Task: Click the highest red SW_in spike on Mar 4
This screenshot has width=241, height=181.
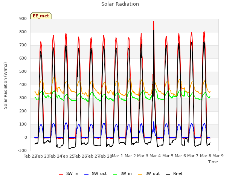Action: tap(154, 21)
